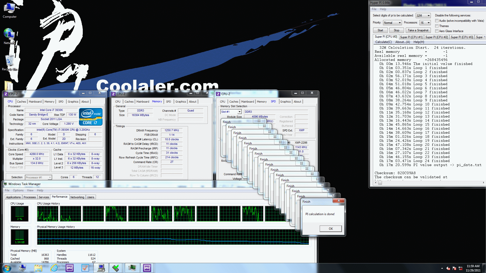Open About tab in first CPU-Z window
Viewport: 486px width, 273px height.
pyautogui.click(x=85, y=102)
